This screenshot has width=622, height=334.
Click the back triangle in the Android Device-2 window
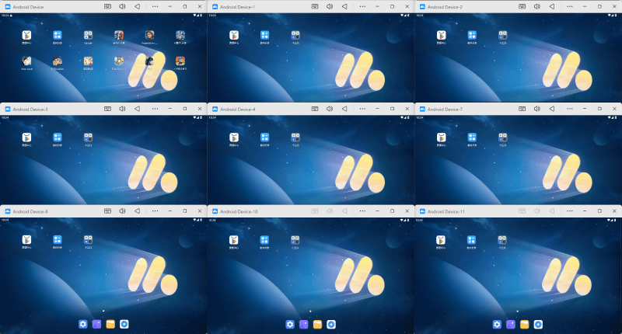click(552, 7)
